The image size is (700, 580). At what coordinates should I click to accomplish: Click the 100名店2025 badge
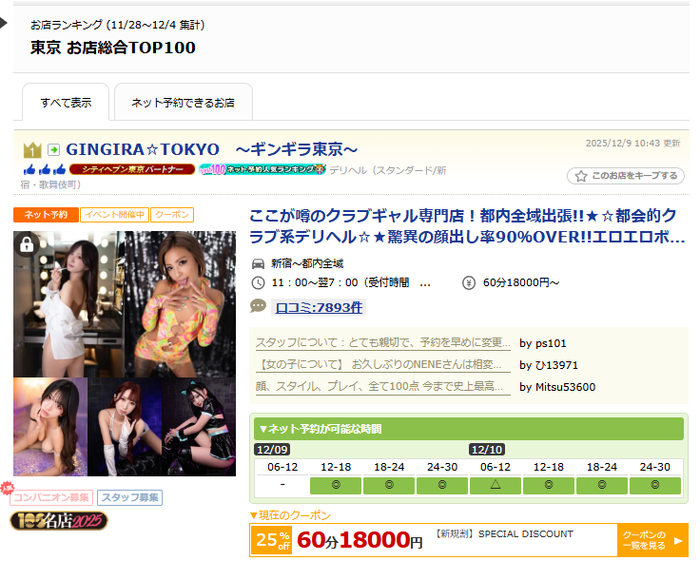pos(59,520)
